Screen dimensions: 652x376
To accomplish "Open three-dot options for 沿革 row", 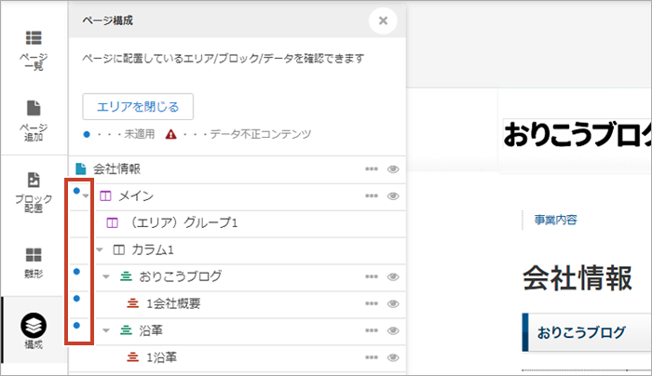I will click(372, 330).
